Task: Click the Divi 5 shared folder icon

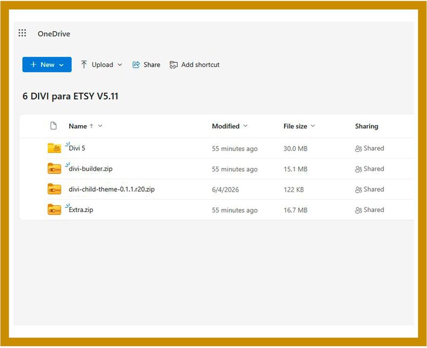Action: click(54, 148)
